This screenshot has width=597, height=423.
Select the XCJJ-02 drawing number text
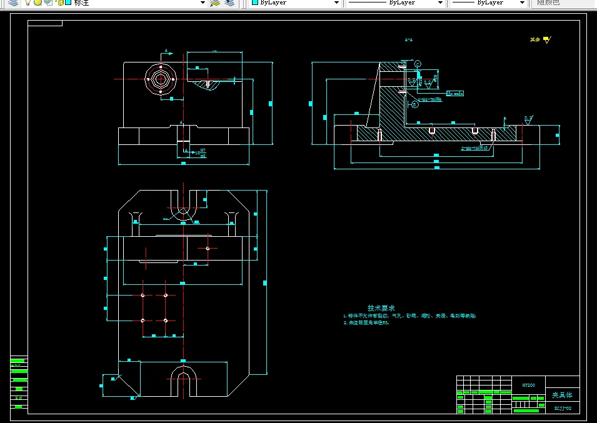(x=563, y=408)
